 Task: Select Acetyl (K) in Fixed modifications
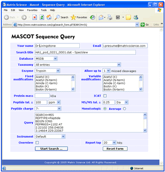(x=43, y=77)
